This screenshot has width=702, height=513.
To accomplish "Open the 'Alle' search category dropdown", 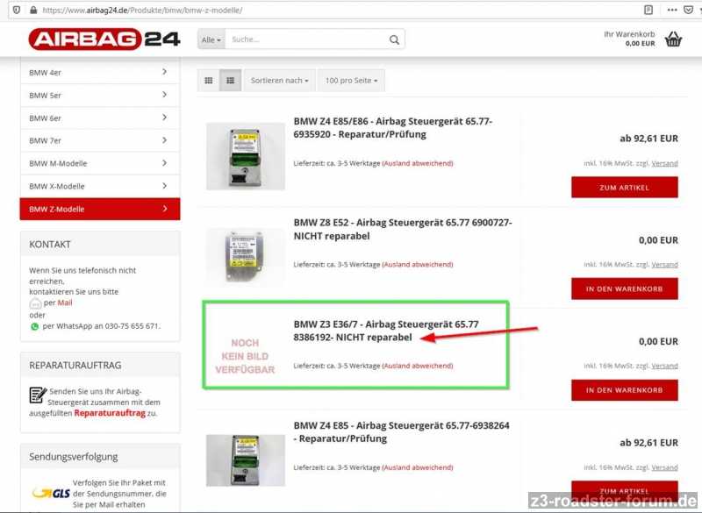I will 211,39.
